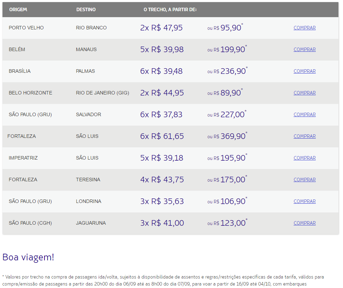This screenshot has width=343, height=288.
Task: Click COMPRAR for São Paulo (GRU) to Salvador
Action: tap(304, 114)
